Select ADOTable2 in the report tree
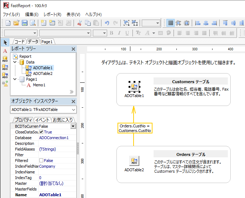245x198 pixels. pyautogui.click(x=42, y=73)
